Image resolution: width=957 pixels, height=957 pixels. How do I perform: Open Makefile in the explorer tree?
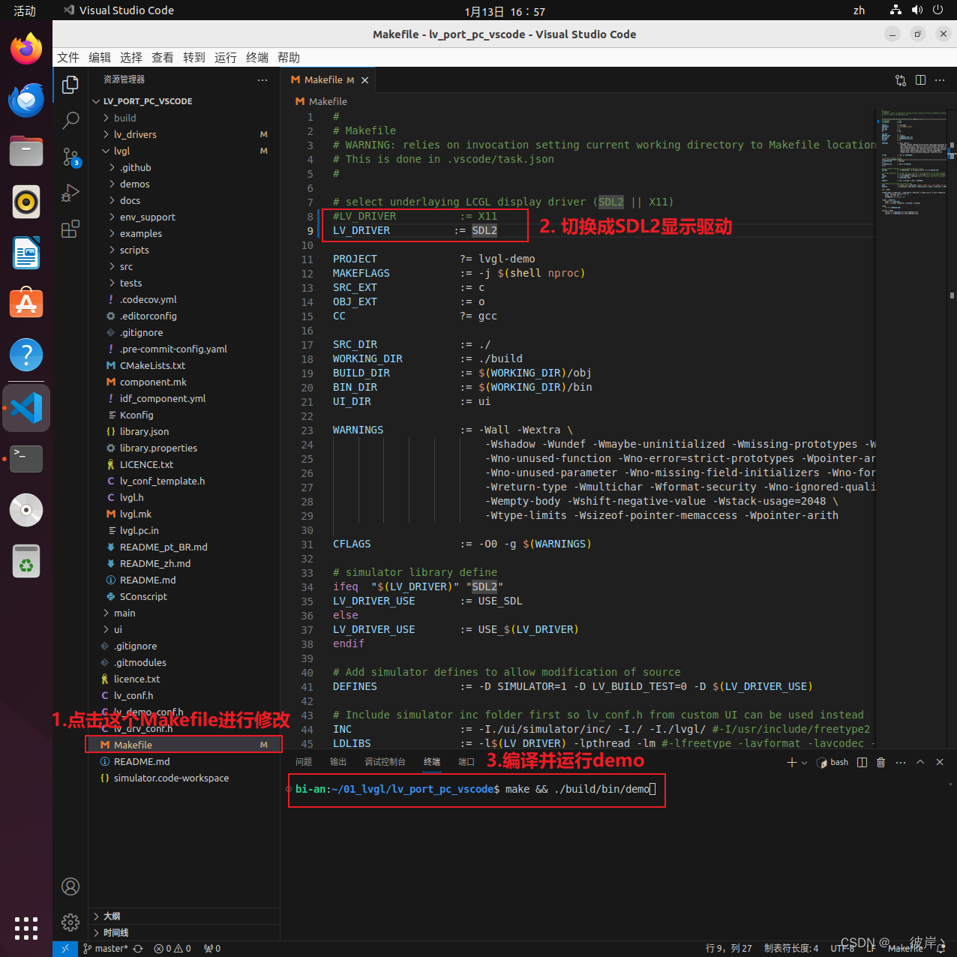tap(184, 745)
